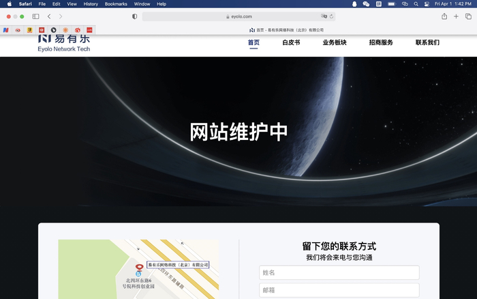
Task: Open the Bookmarks menu
Action: click(116, 4)
